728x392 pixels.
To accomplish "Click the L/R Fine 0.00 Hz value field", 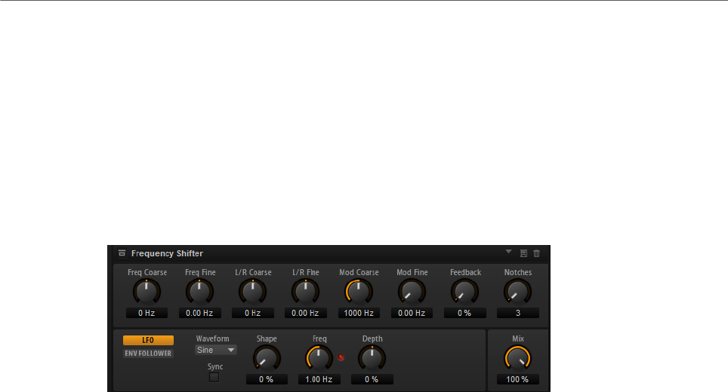I will pyautogui.click(x=306, y=314).
